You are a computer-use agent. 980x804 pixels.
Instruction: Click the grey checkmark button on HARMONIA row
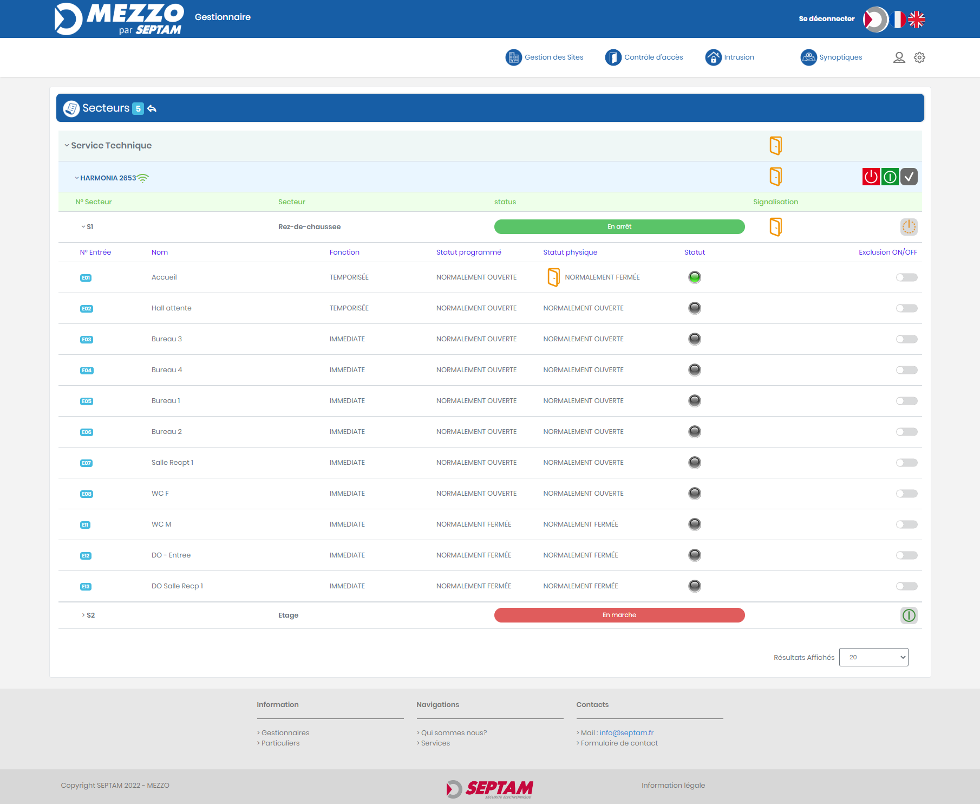(909, 177)
